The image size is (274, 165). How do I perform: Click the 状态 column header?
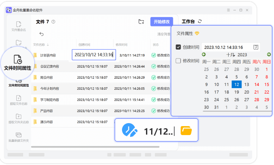pos(156,45)
